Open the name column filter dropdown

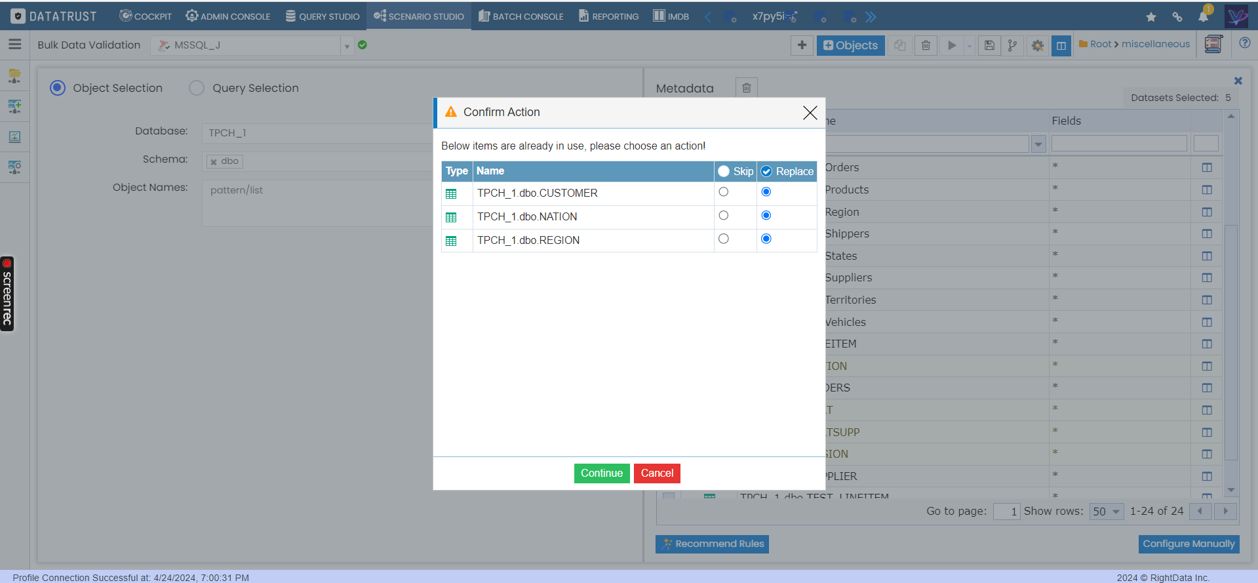pos(1038,144)
